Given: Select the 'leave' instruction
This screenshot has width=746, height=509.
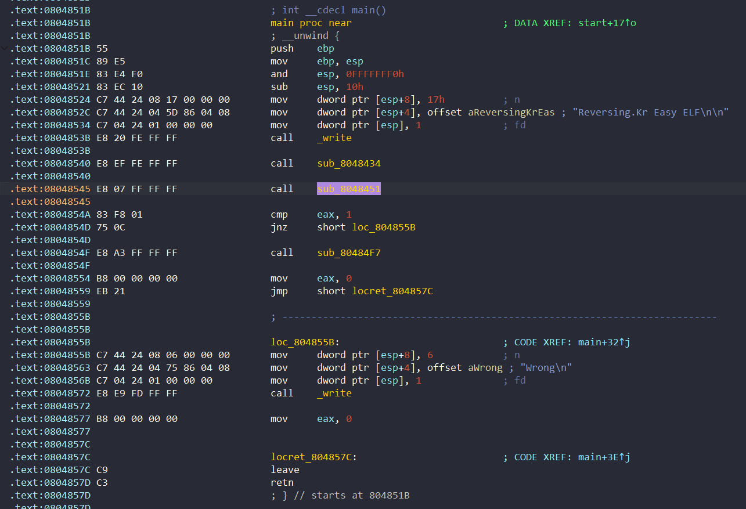Looking at the screenshot, I should tap(285, 470).
